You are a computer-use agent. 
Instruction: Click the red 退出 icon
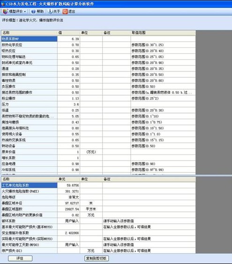point(65,11)
